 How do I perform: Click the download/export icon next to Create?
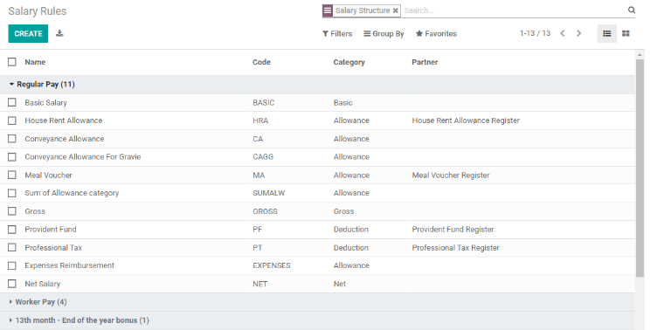coord(59,33)
